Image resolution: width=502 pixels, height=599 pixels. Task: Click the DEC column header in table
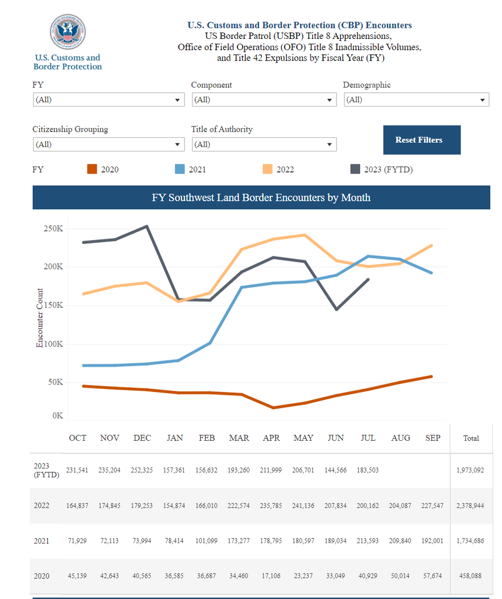point(142,438)
